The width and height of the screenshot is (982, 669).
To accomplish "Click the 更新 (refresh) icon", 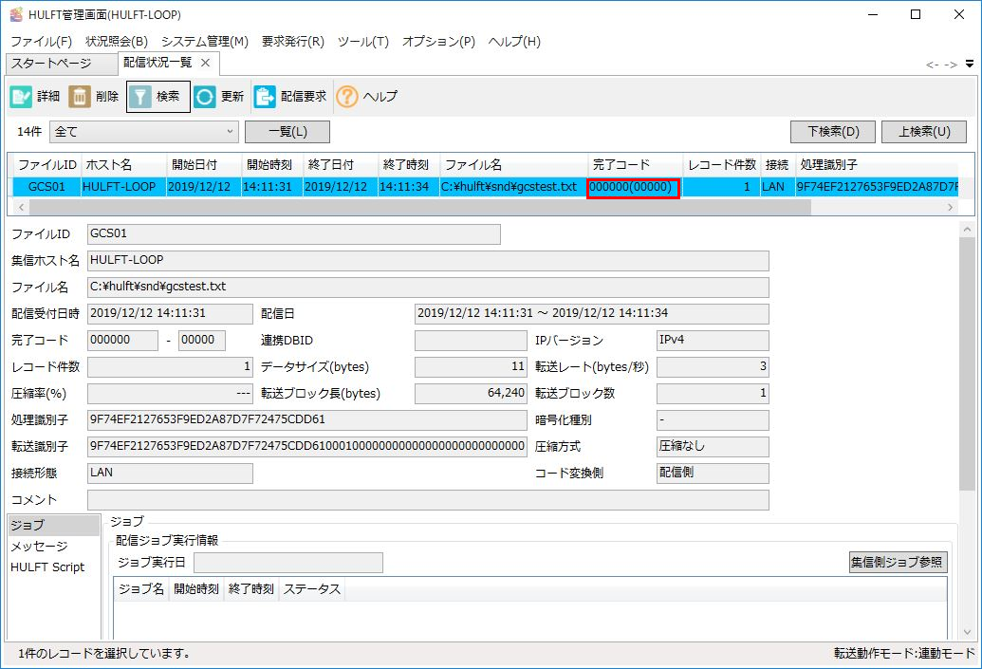I will pyautogui.click(x=204, y=97).
